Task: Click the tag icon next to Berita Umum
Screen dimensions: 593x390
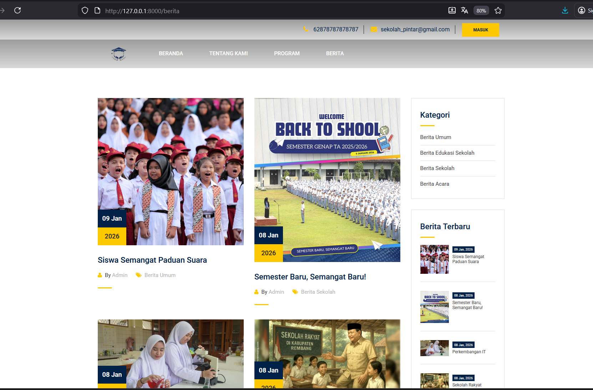Action: coord(138,275)
